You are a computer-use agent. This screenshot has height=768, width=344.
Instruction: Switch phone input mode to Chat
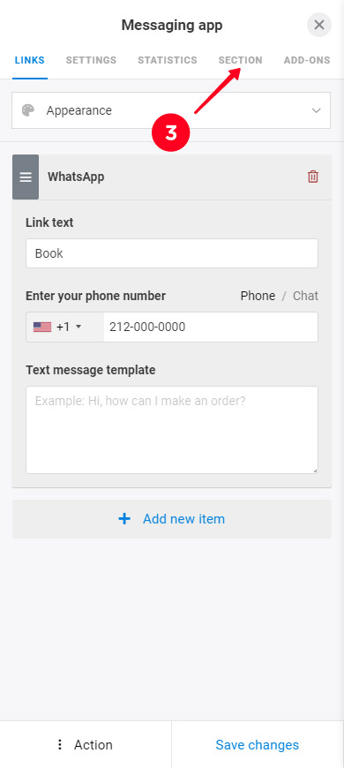coord(305,296)
